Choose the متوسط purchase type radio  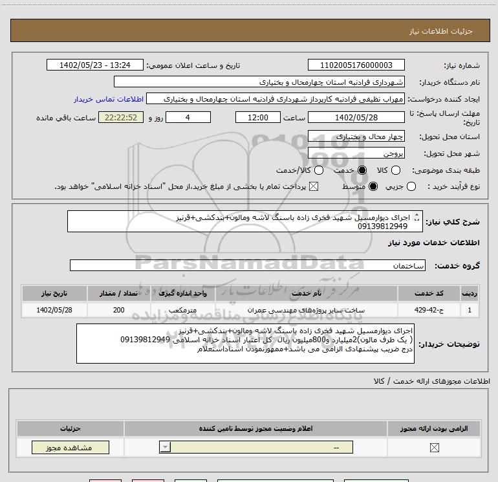tap(373, 186)
